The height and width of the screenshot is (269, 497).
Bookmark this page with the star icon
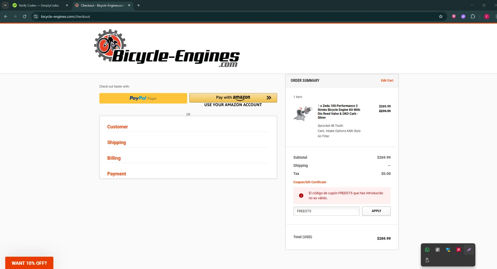pyautogui.click(x=441, y=16)
